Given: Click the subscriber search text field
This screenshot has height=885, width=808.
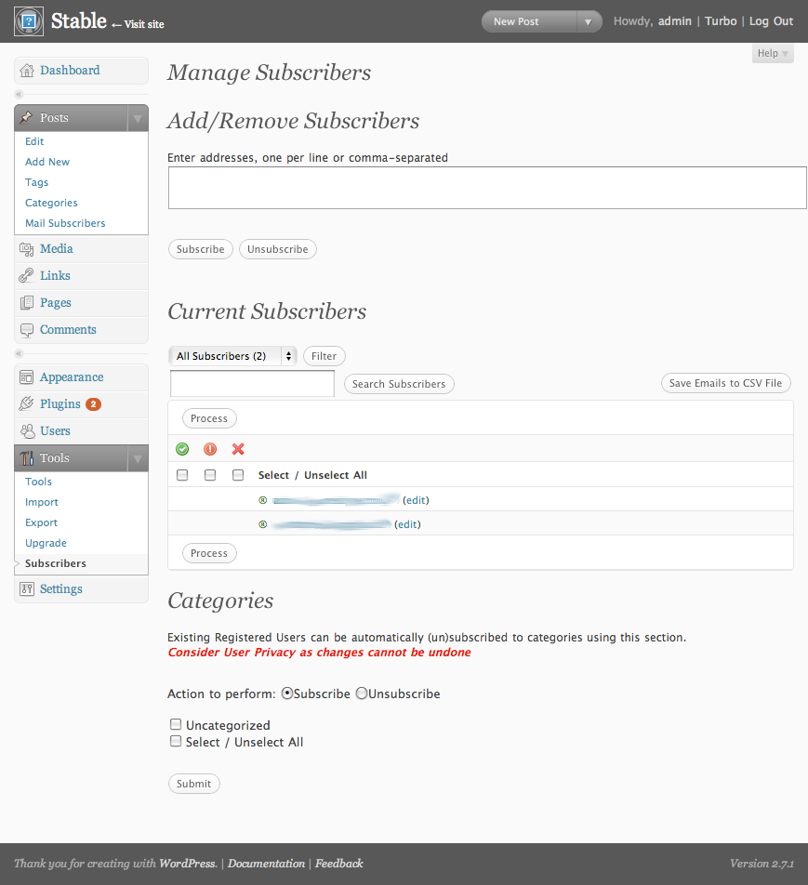Looking at the screenshot, I should point(252,383).
